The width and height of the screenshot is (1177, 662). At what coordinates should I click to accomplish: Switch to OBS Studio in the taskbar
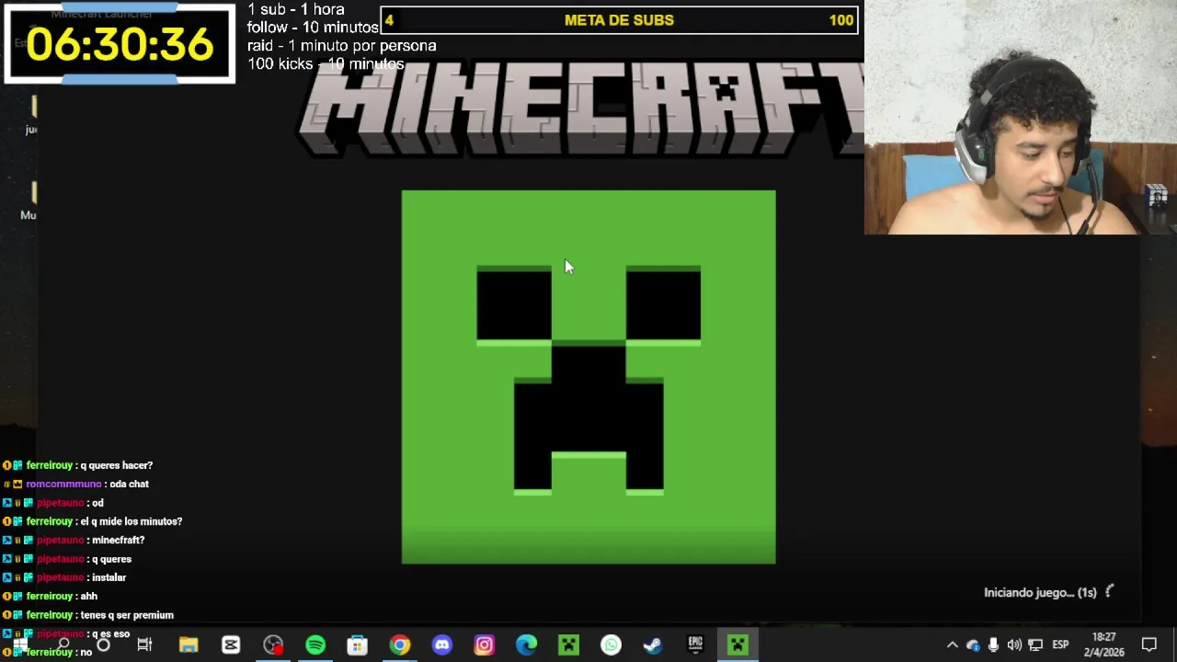tap(273, 645)
